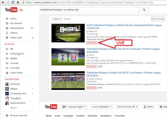Screen dimensions: 167x119
Task: Click the search magnifier button
Action: [144, 10]
